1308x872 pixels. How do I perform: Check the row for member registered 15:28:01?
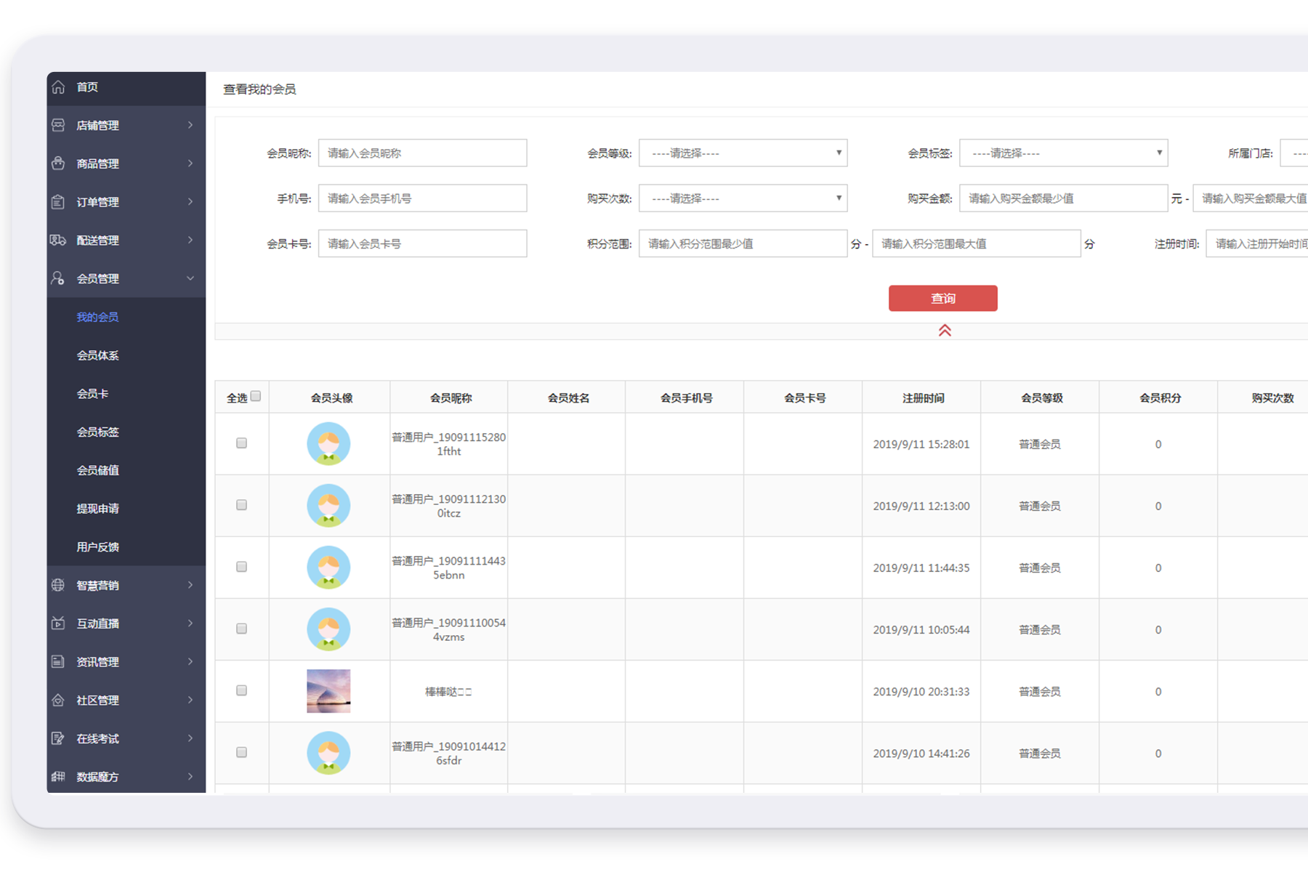coord(242,443)
